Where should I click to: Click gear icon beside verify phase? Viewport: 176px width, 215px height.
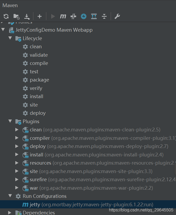[x=25, y=88]
